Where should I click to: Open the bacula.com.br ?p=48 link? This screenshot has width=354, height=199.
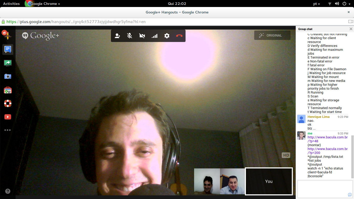[327, 139]
